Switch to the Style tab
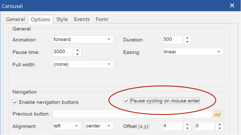Image resolution: width=241 pixels, height=135 pixels. (62, 19)
